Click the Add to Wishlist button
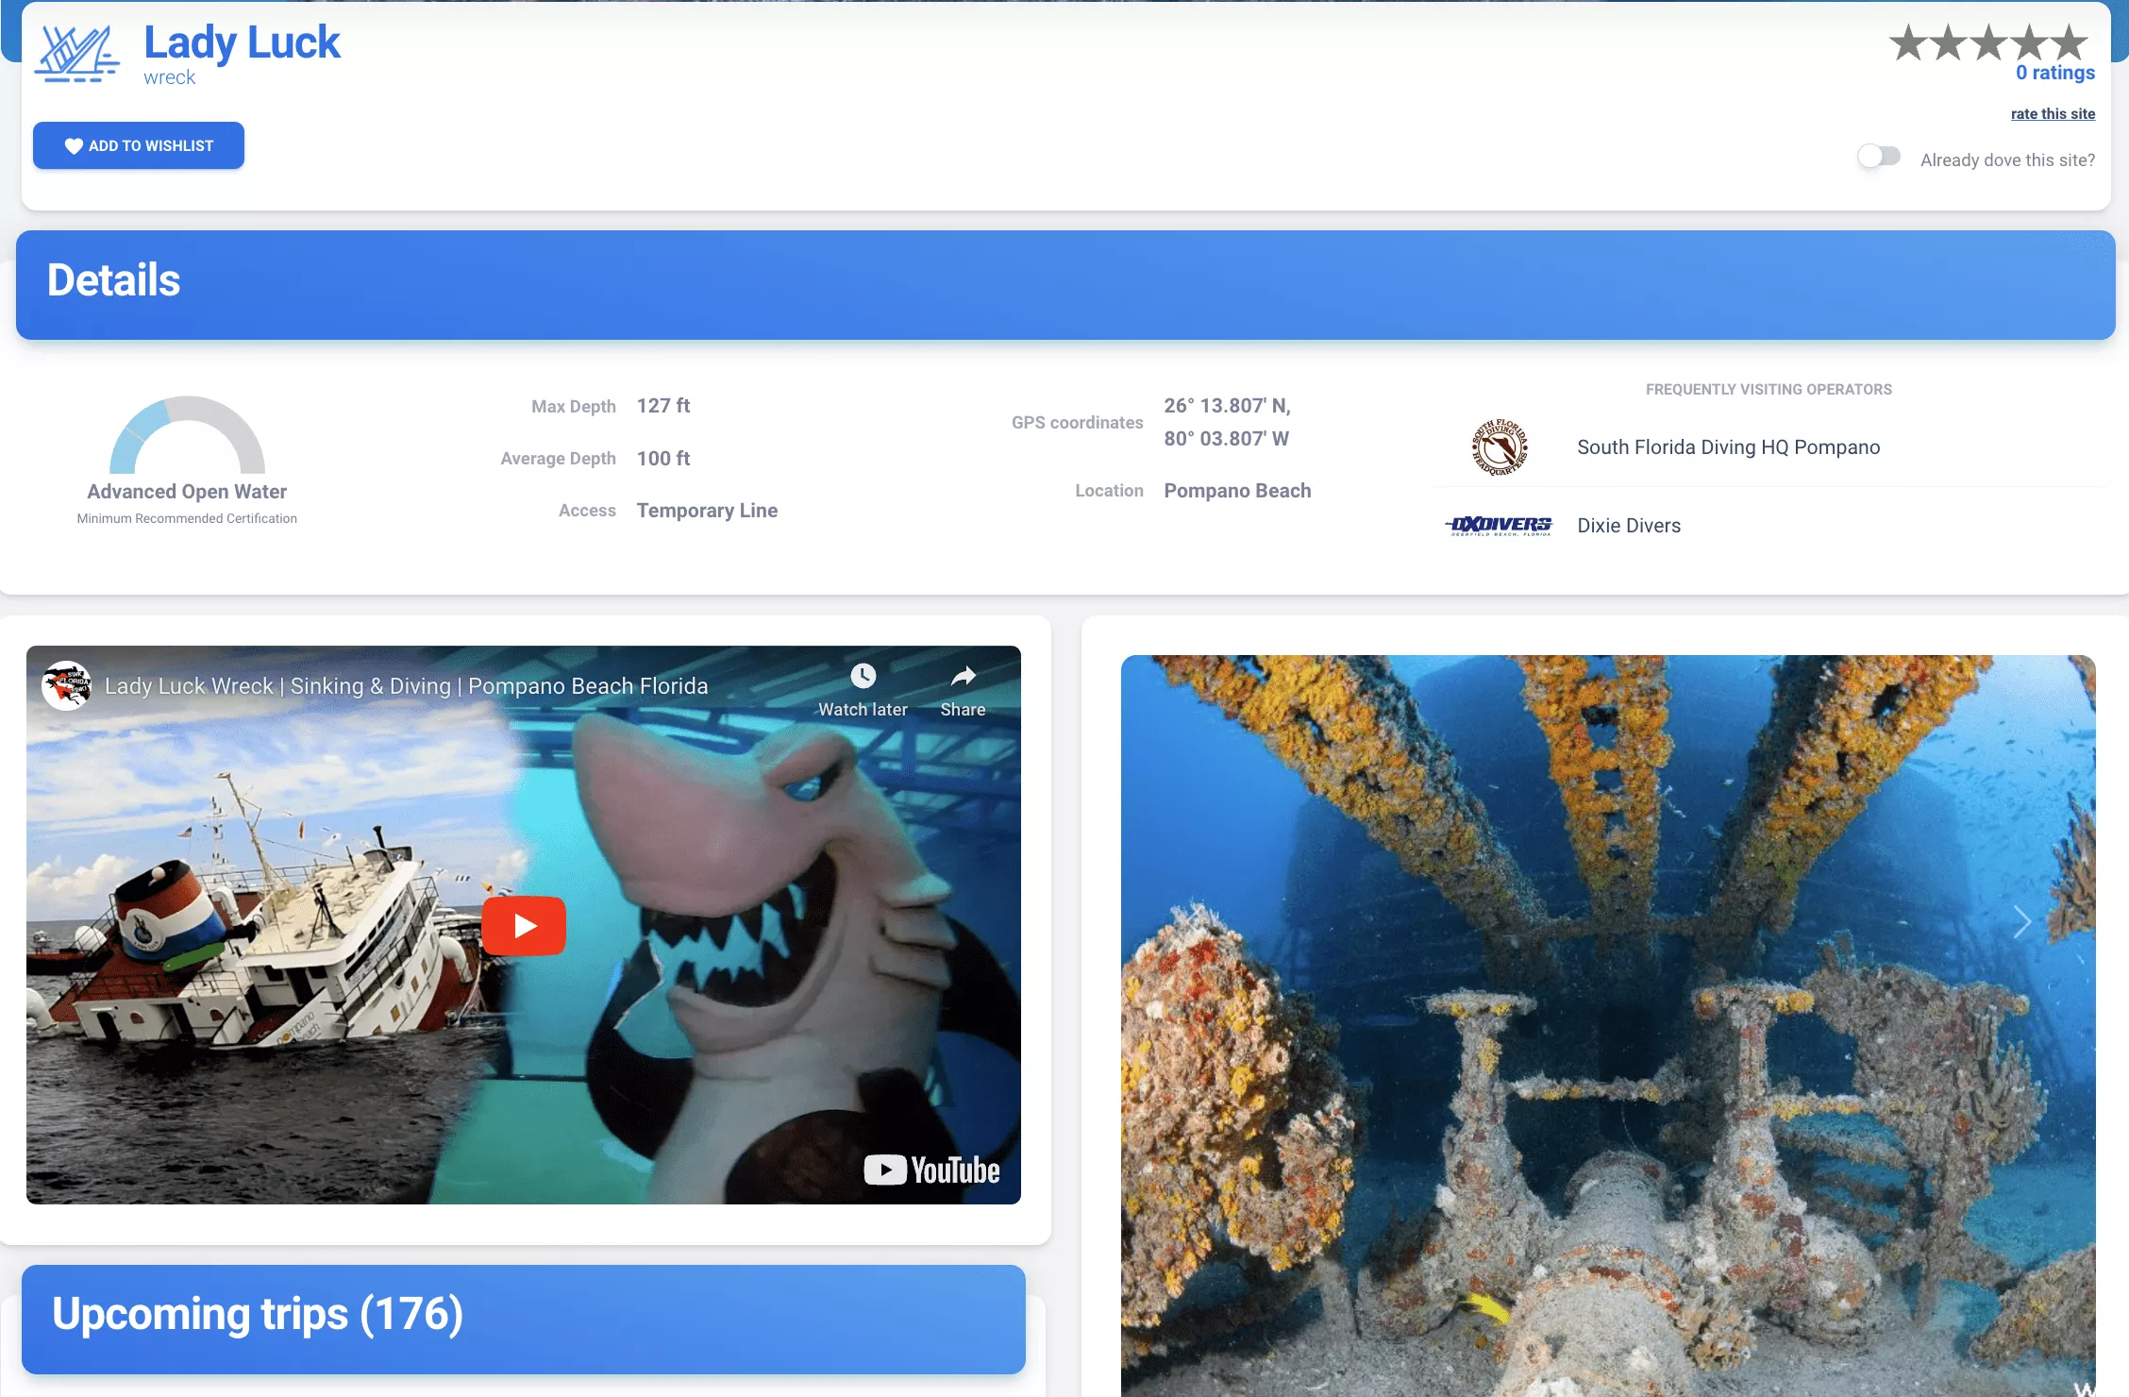This screenshot has height=1397, width=2129. (x=139, y=145)
